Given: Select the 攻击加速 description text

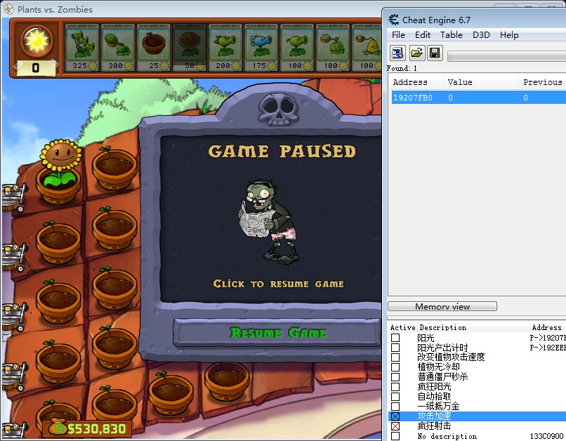Looking at the screenshot, I should [x=434, y=416].
